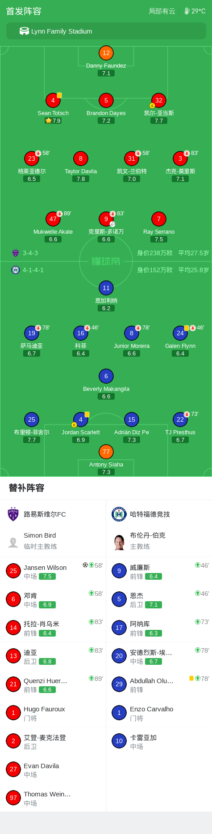Viewport: 212px width, 834px height.
Task: Tap the stadium icon beside Lynn Family Stadium
Action: (24, 31)
